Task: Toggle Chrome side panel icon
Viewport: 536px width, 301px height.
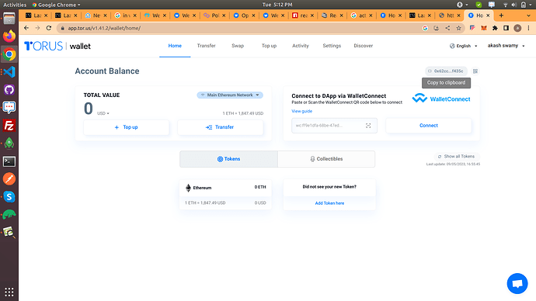Action: (x=506, y=28)
